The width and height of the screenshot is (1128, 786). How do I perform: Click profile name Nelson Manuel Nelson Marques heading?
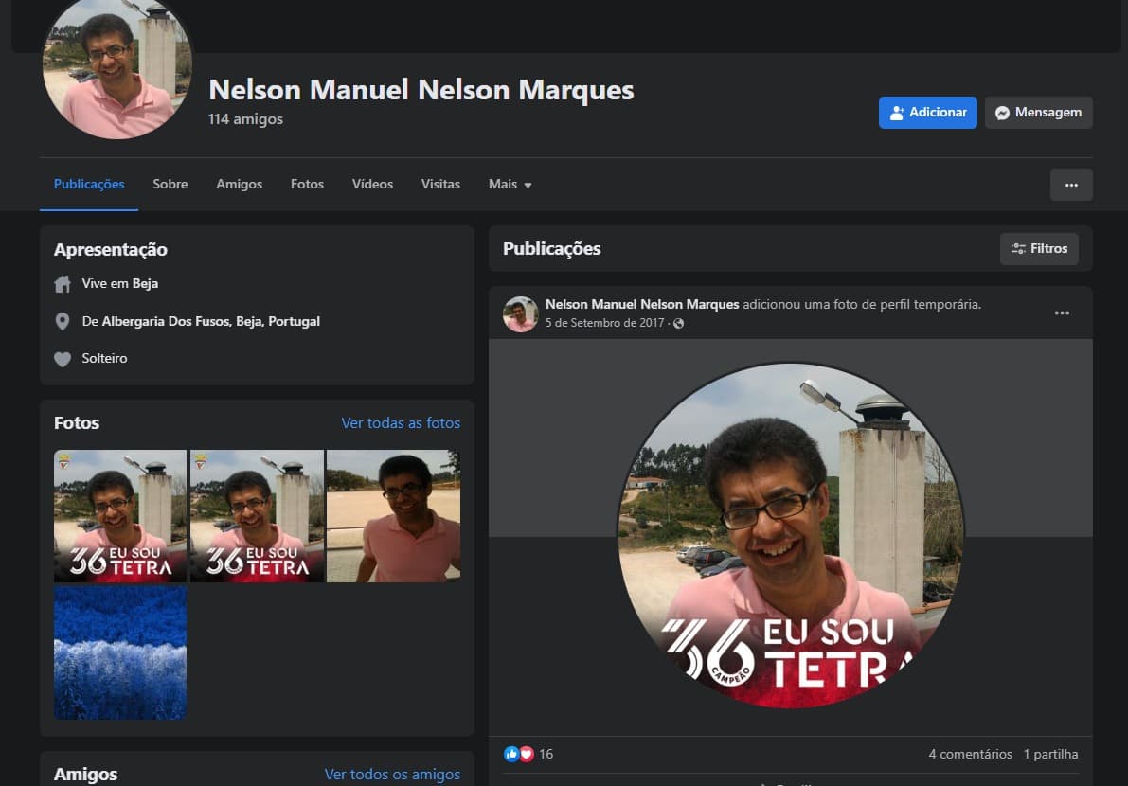tap(421, 90)
